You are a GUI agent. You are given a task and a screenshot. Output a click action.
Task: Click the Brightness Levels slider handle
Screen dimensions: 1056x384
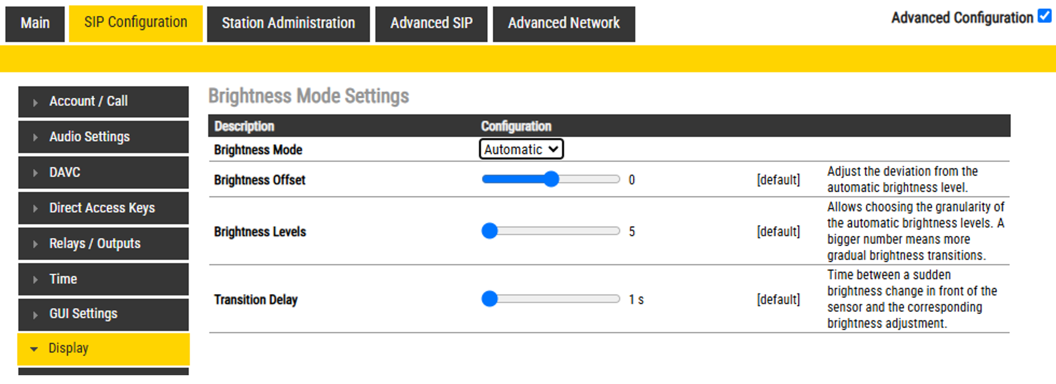[x=489, y=231]
